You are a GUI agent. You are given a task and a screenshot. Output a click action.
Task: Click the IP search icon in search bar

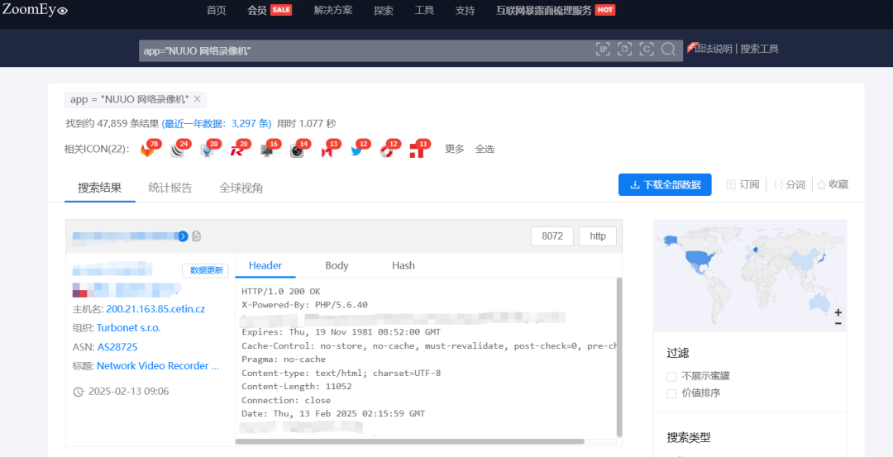pos(603,50)
